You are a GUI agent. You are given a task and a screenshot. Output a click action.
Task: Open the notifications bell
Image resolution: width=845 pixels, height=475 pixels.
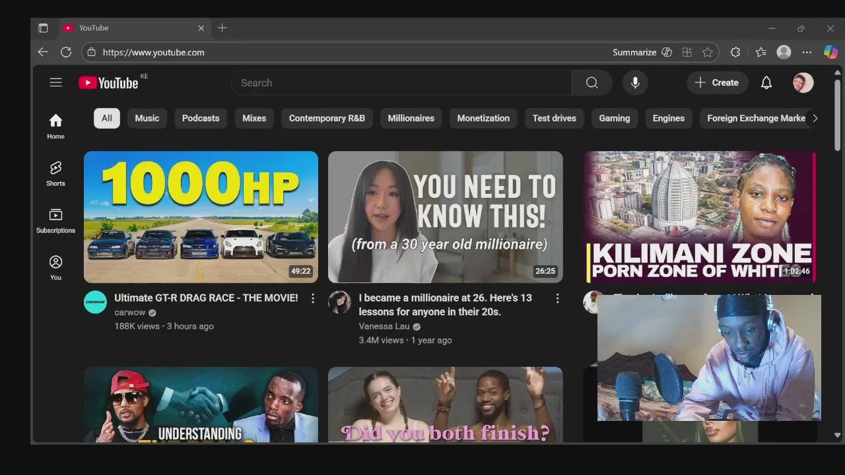click(x=766, y=82)
